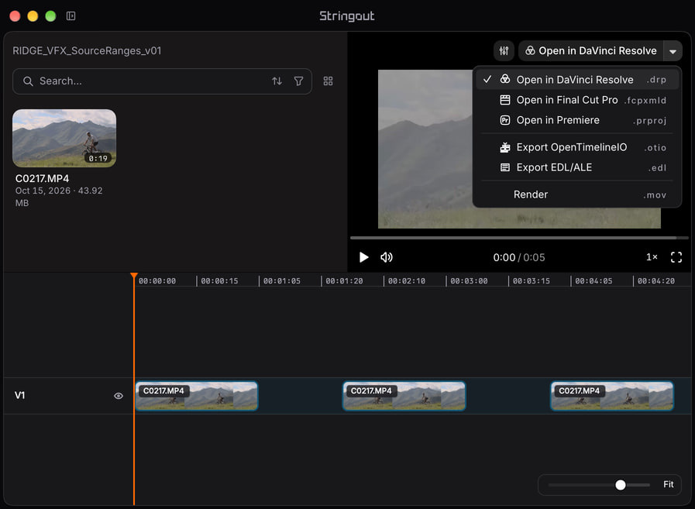Change the 1× playback speed
695x509 pixels.
pos(652,257)
